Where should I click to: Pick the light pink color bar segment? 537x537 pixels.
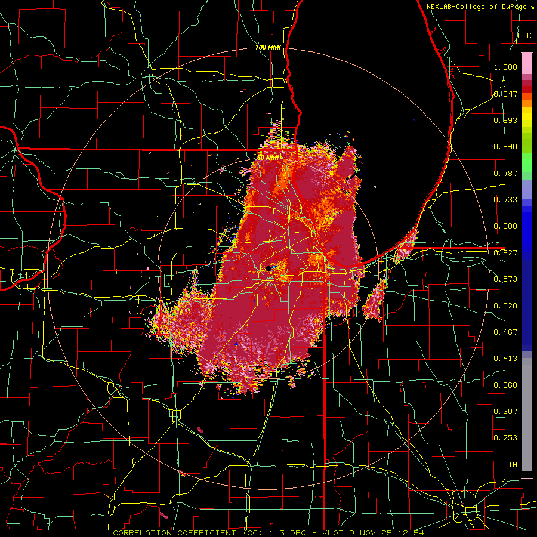[527, 64]
